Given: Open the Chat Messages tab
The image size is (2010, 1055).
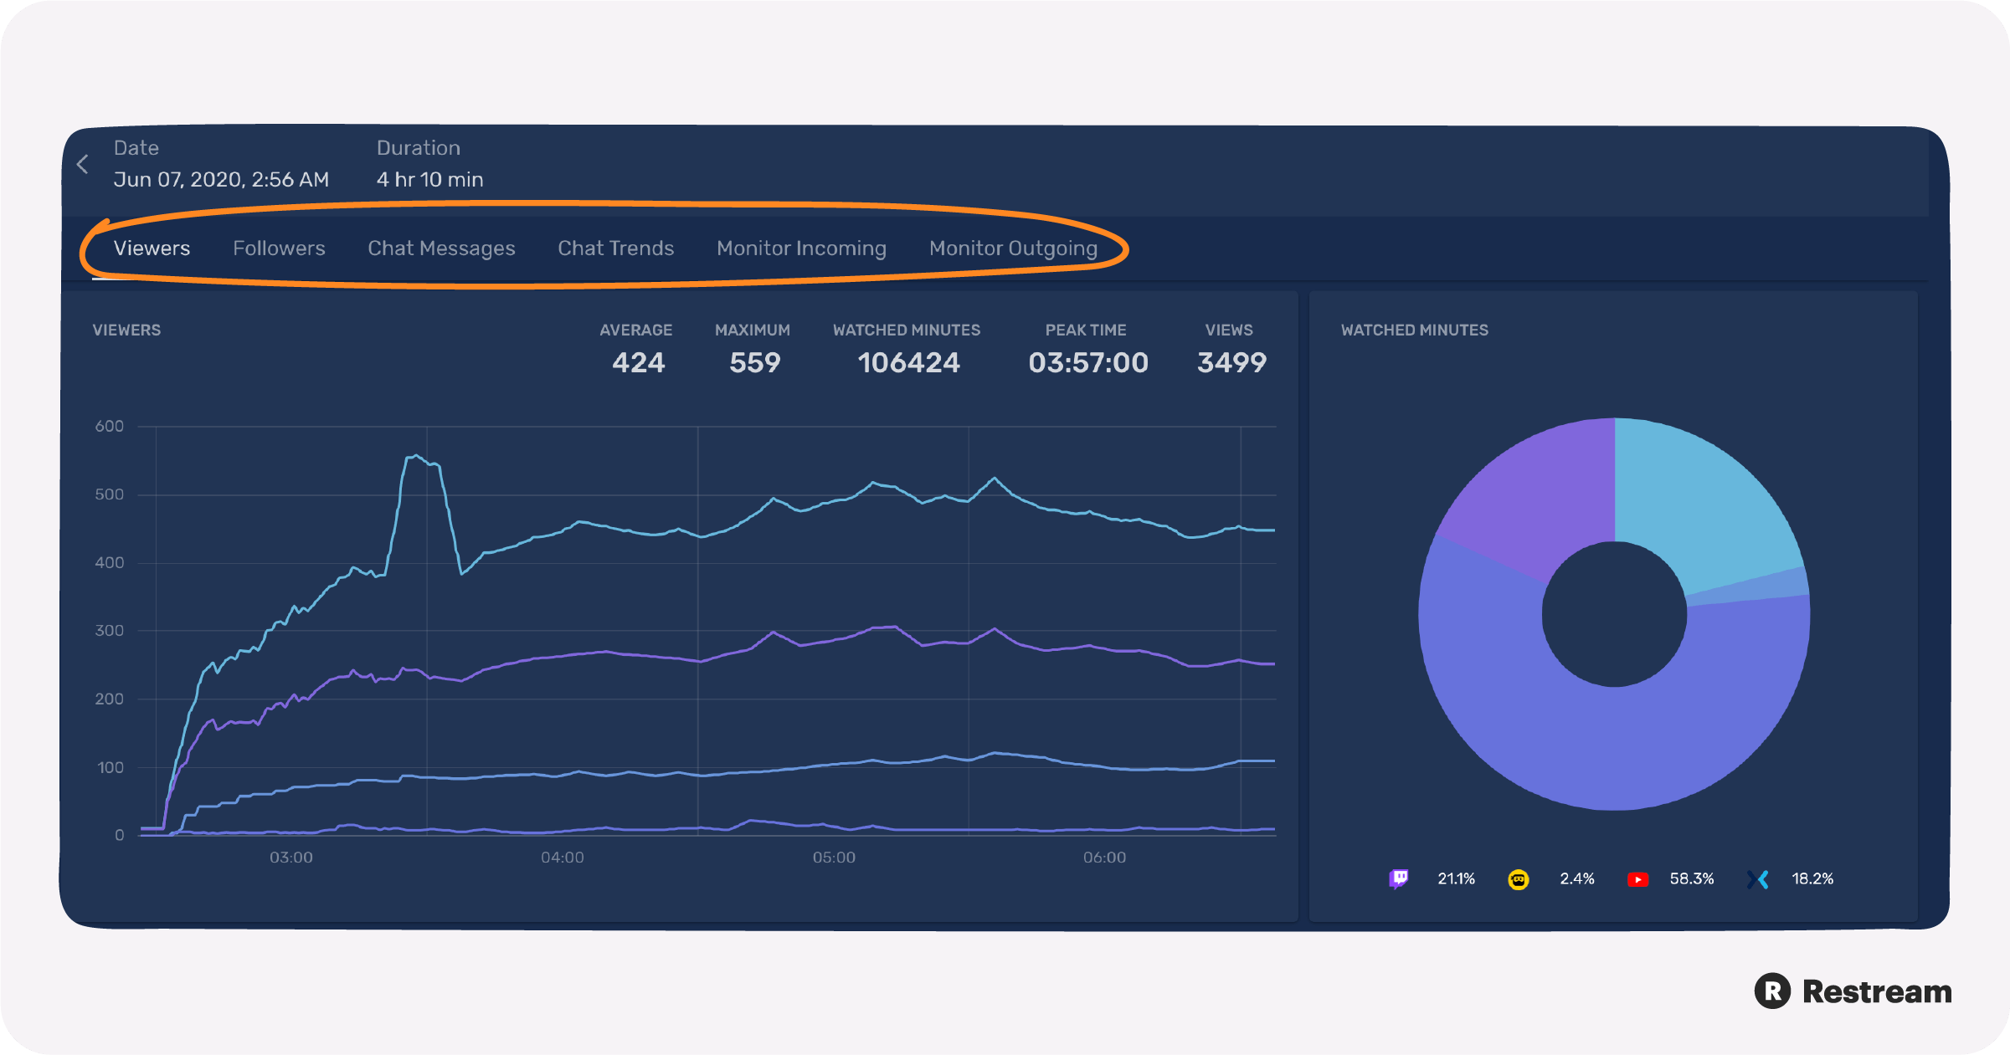Looking at the screenshot, I should pyautogui.click(x=441, y=248).
